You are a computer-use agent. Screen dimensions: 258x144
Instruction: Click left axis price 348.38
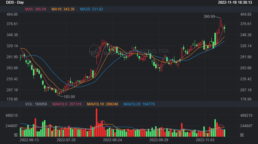coord(12,35)
